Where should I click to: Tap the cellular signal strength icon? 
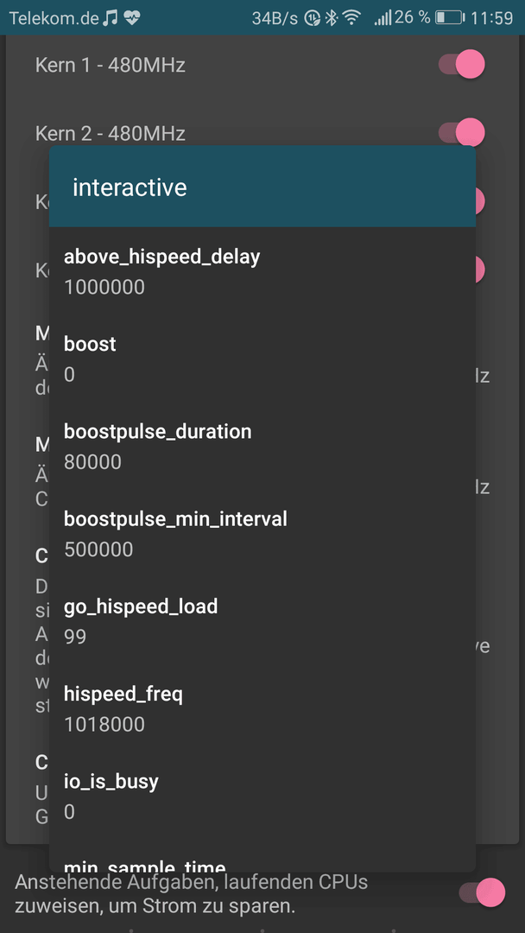(383, 18)
